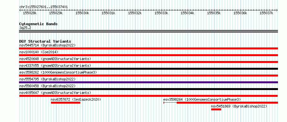
Task: Open esv3598262 (1000GenomesConsortiumPhase3) label
Action: tap(58, 72)
